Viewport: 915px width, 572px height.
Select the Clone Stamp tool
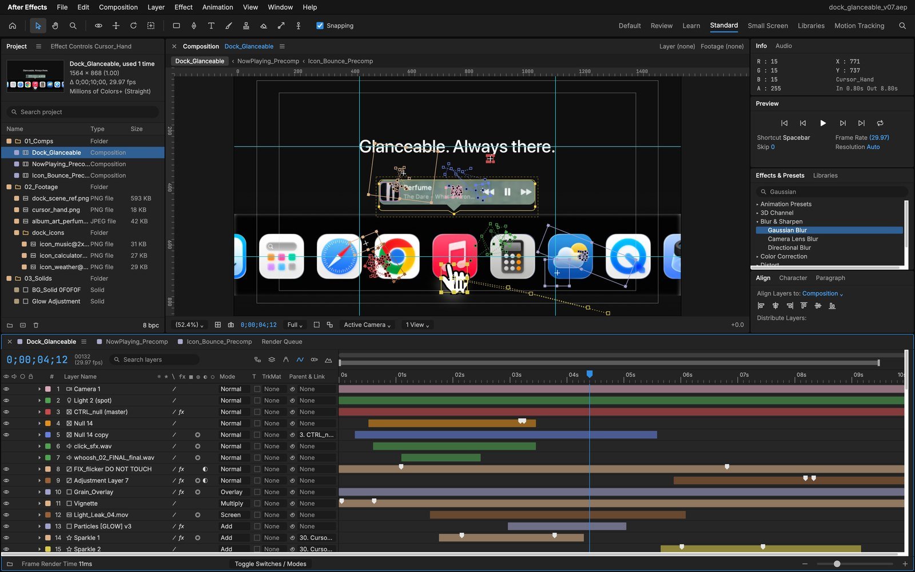coord(246,26)
